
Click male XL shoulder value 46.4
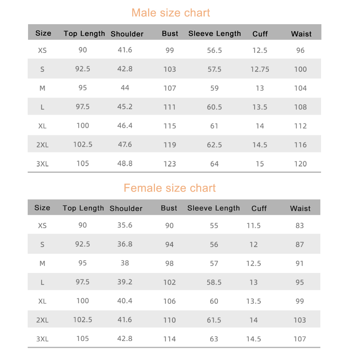(x=125, y=125)
